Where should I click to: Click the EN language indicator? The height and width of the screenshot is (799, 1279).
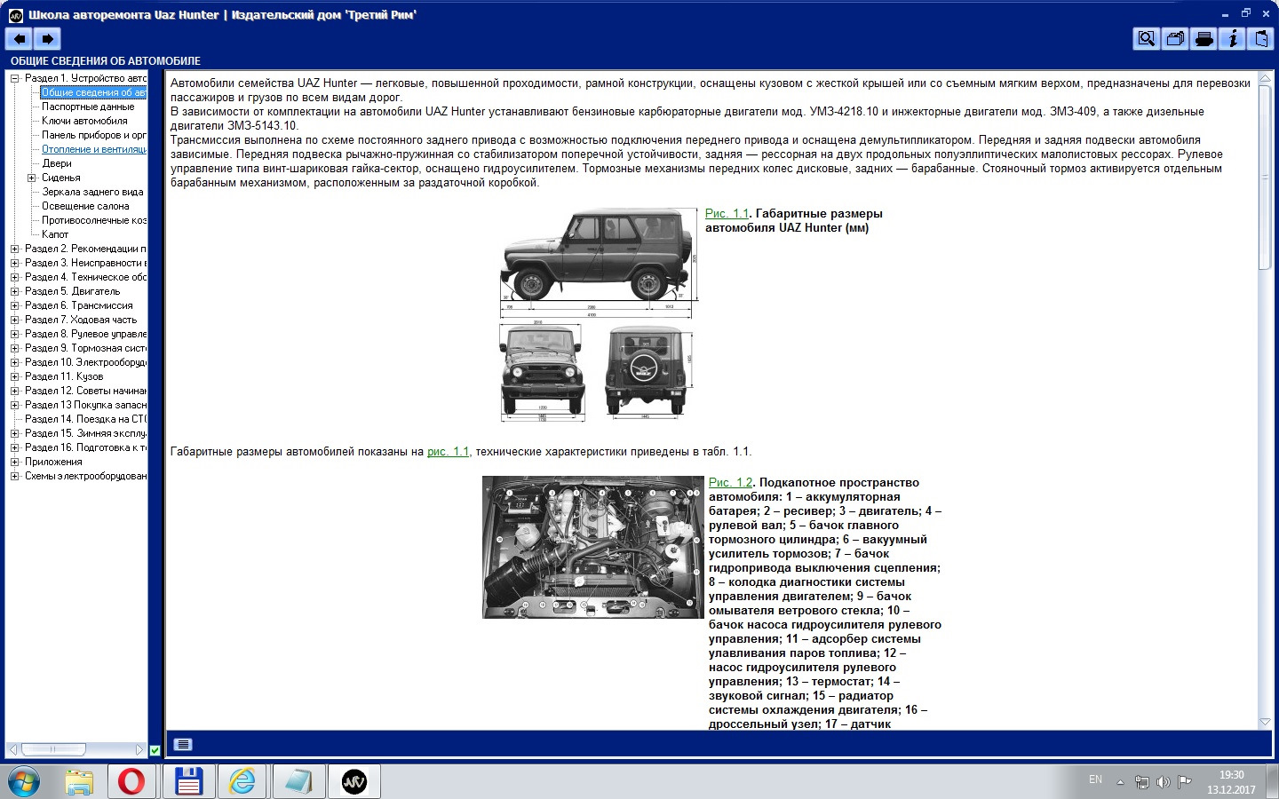point(1095,779)
